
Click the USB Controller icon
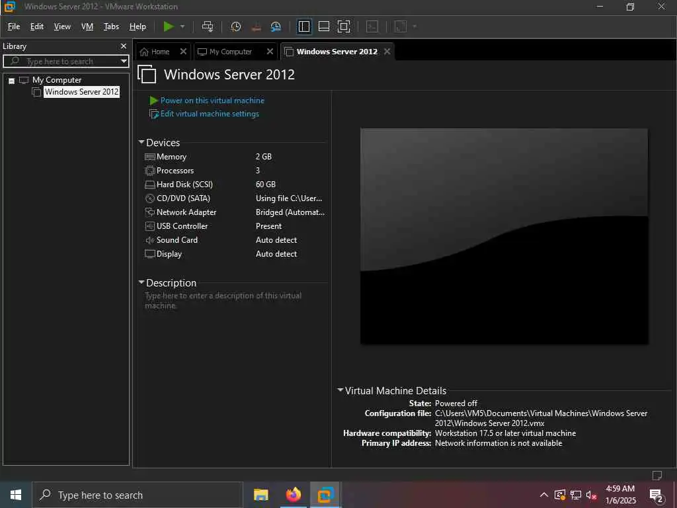150,226
